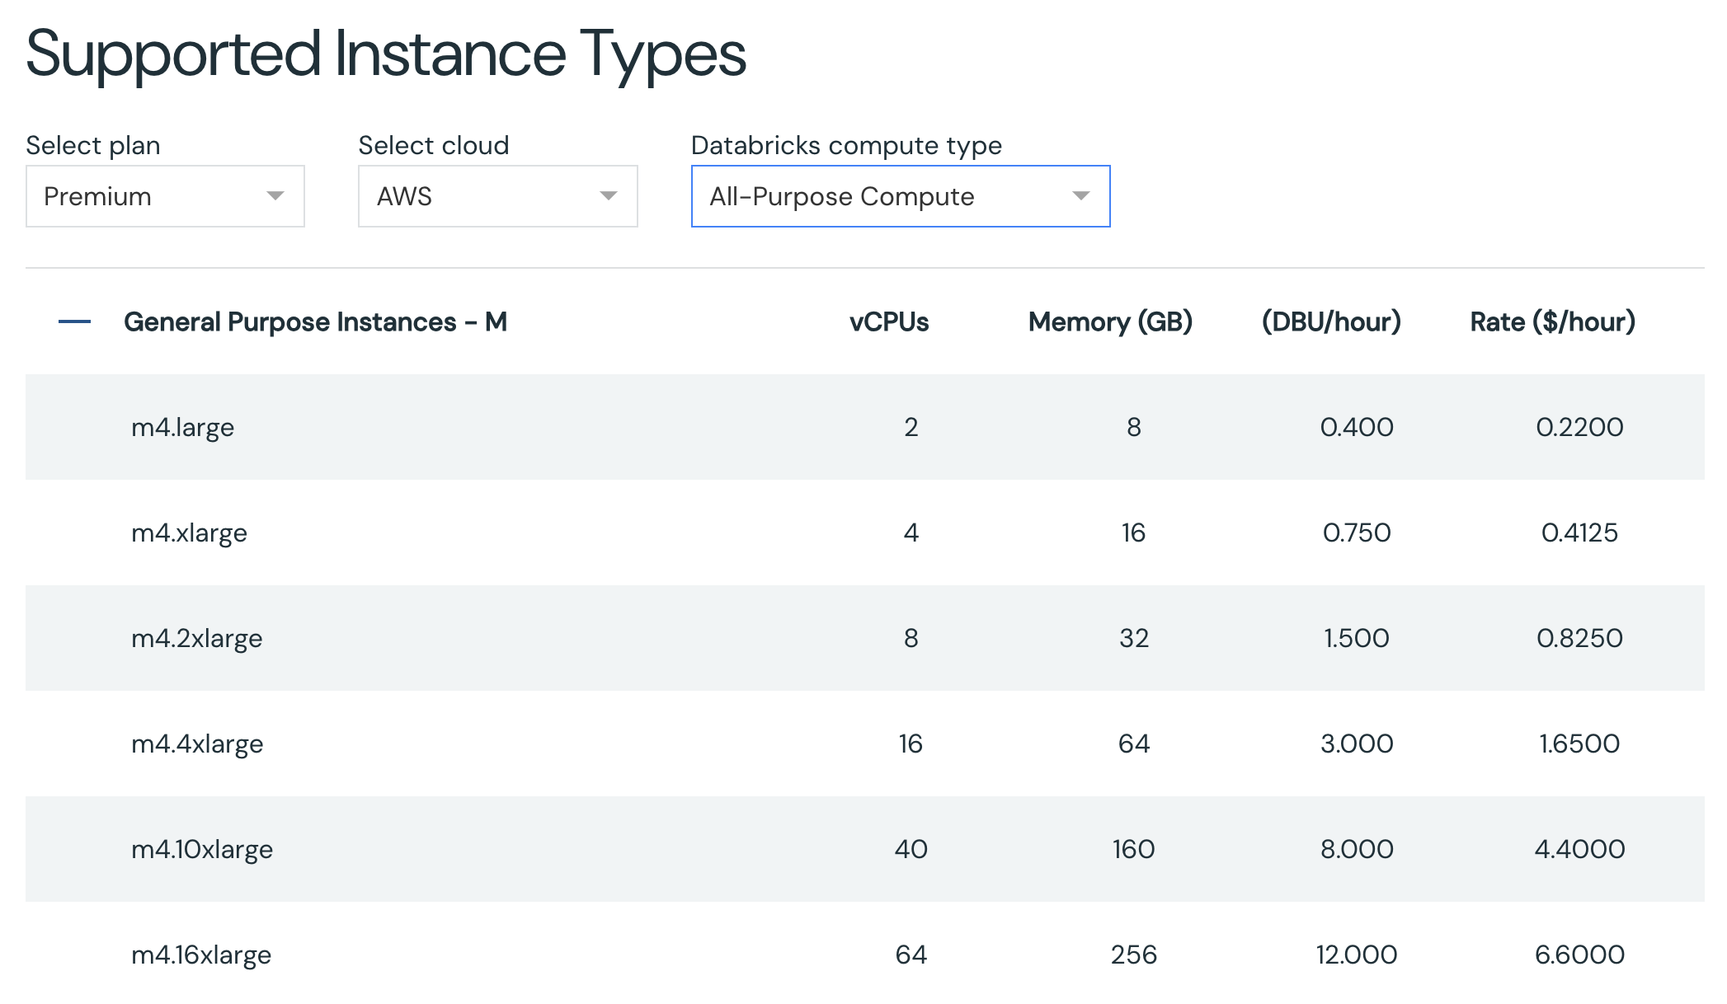Collapse General Purpose Instances section minus icon

(x=74, y=321)
